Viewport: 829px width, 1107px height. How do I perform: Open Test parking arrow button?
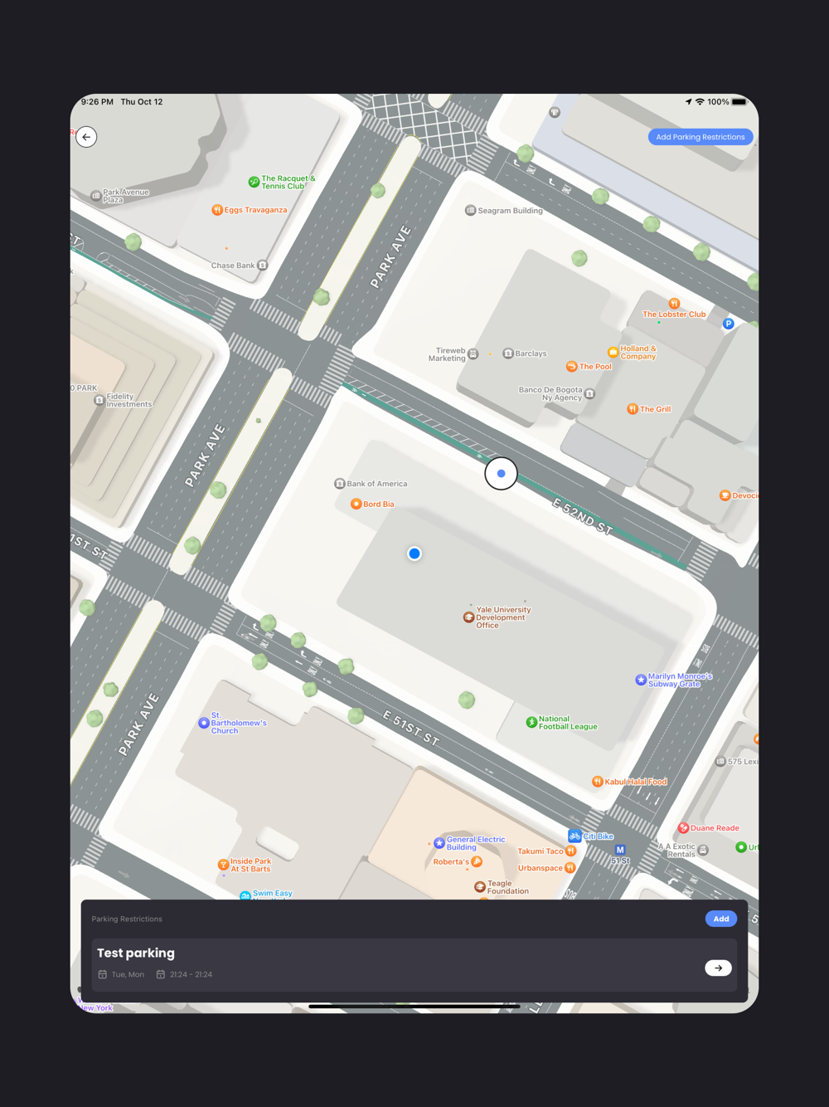(718, 968)
